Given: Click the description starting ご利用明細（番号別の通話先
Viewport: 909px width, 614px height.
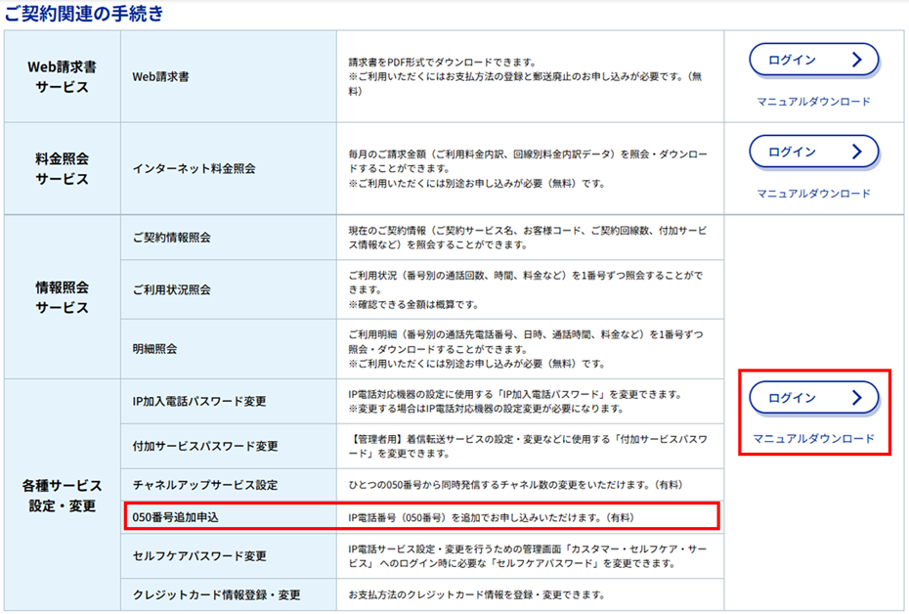Looking at the screenshot, I should point(525,349).
